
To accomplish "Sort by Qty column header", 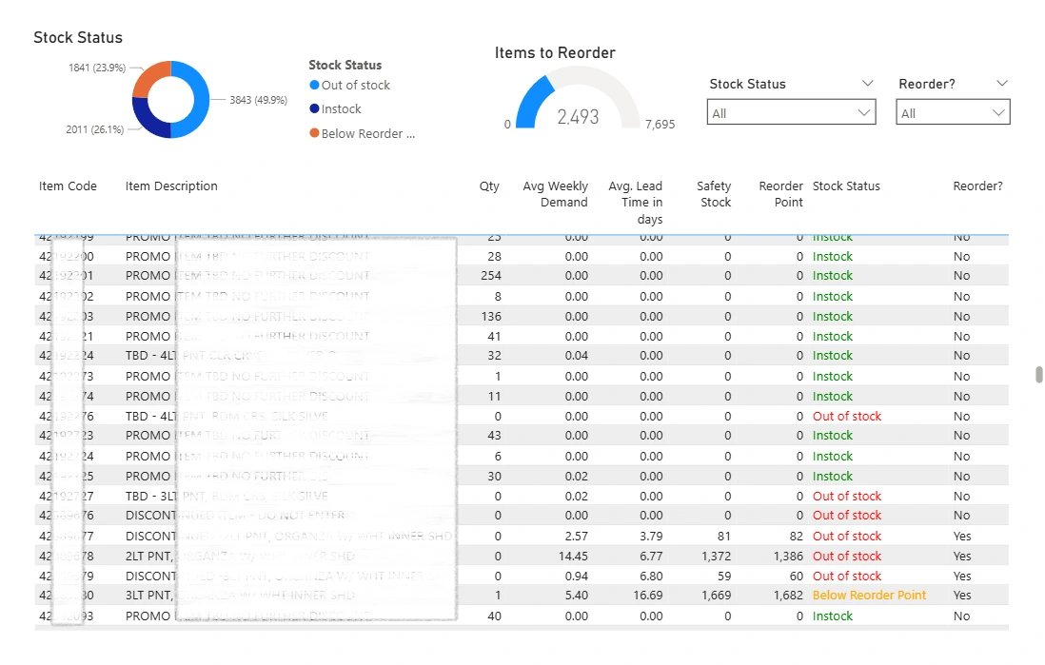I will 489,186.
